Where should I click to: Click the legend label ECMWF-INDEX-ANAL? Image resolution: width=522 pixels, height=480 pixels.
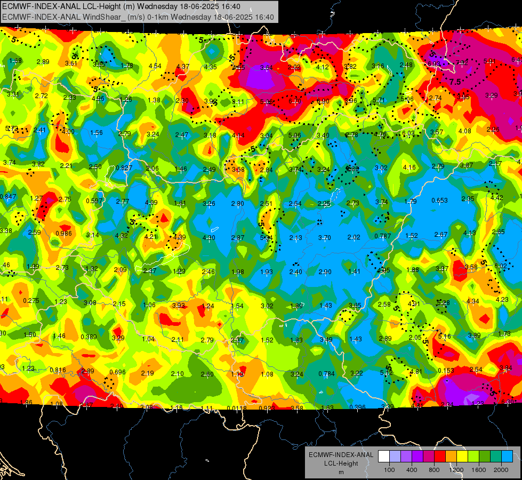click(x=341, y=455)
